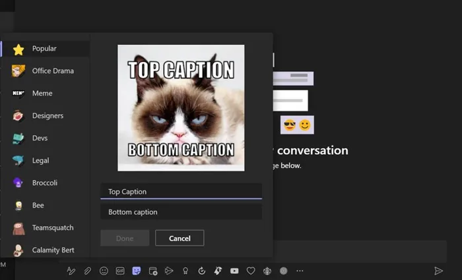462x280 pixels.
Task: Click the smiling emoji in the illustration
Action: [x=305, y=125]
